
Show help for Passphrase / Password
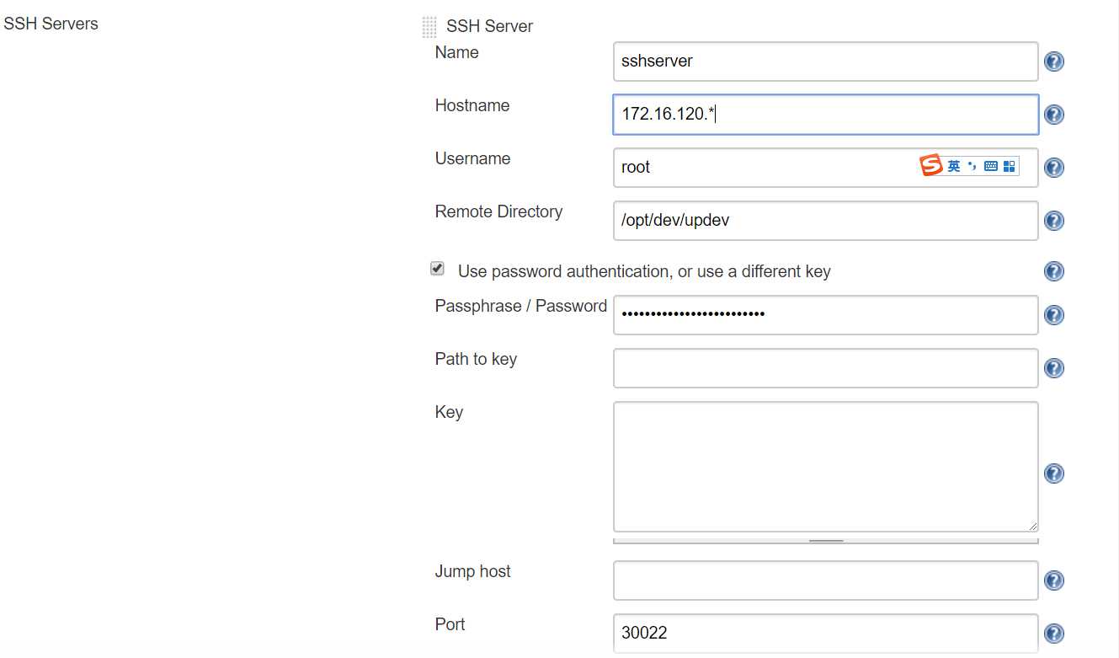click(x=1053, y=315)
